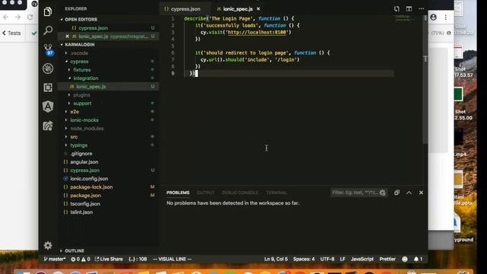This screenshot has width=487, height=274.
Task: Open ionic.config.json file
Action: coord(89,179)
